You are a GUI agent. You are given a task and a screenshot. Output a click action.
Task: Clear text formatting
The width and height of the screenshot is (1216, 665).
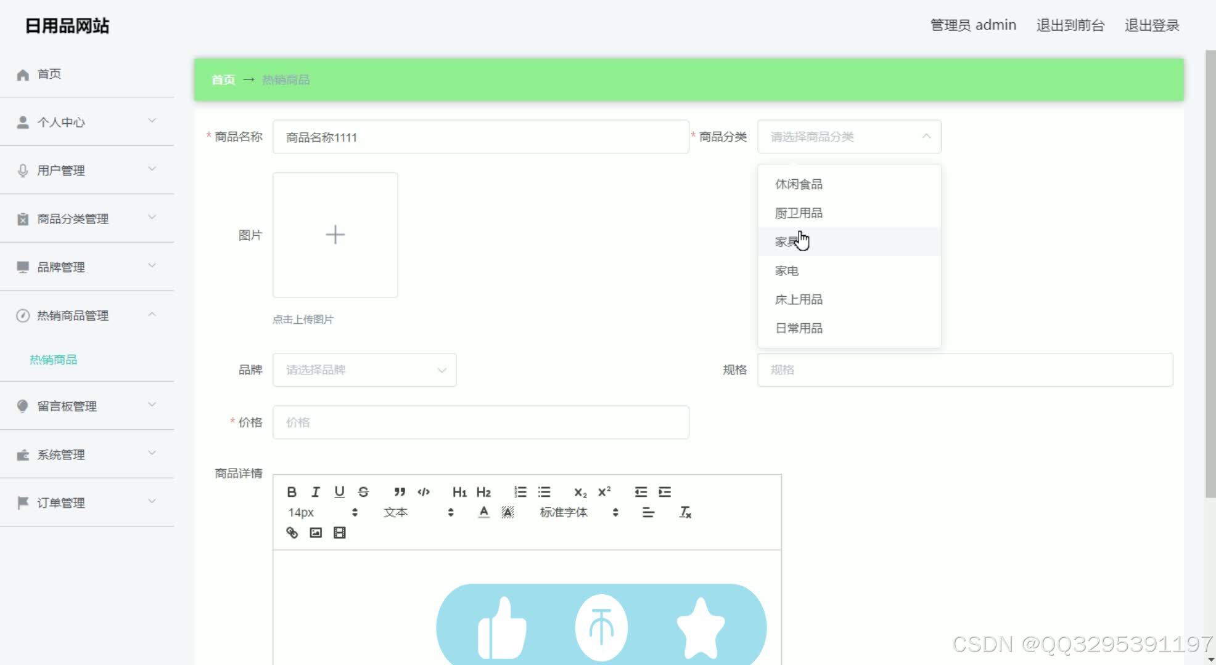pos(685,512)
